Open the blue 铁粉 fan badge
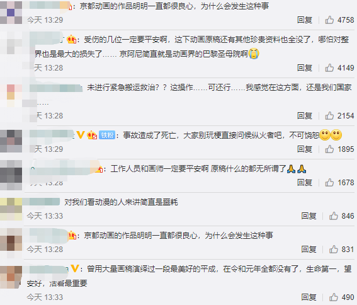 (x=107, y=135)
